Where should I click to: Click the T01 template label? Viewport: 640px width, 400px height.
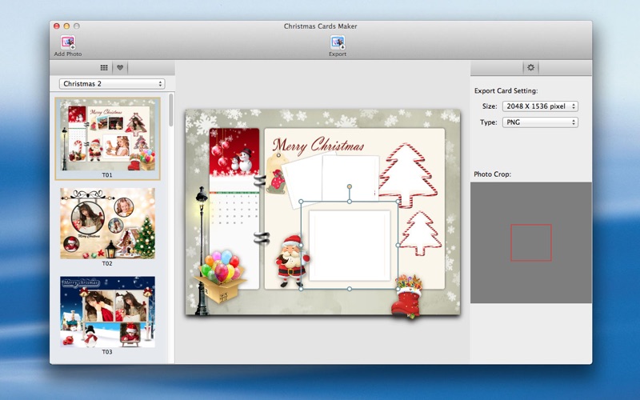click(107, 174)
